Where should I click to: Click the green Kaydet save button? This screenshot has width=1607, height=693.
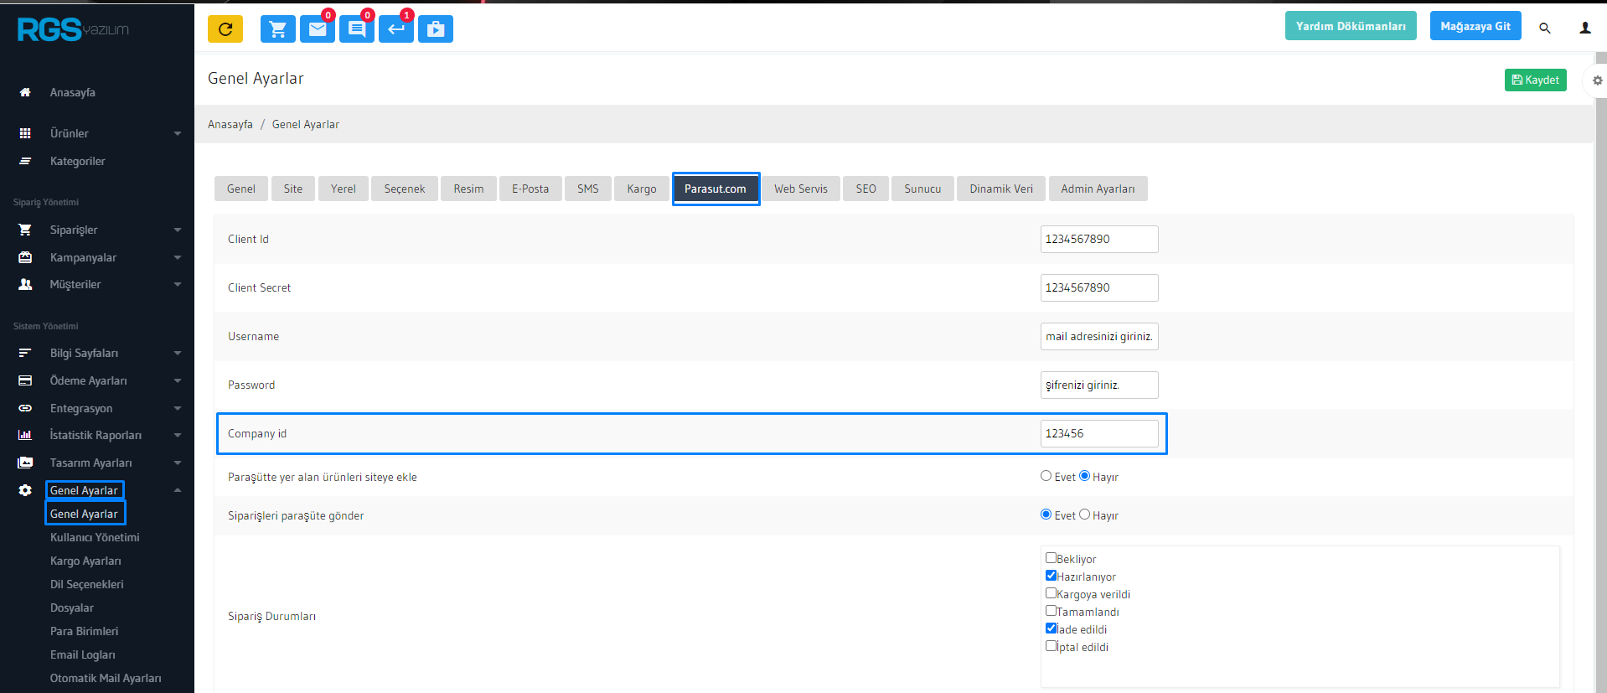click(x=1535, y=80)
